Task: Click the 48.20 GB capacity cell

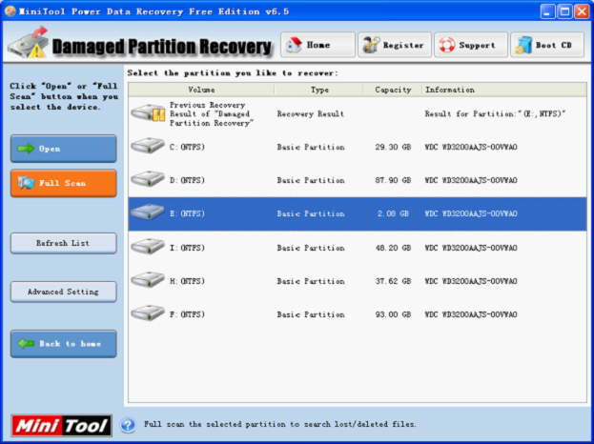Action: 393,248
